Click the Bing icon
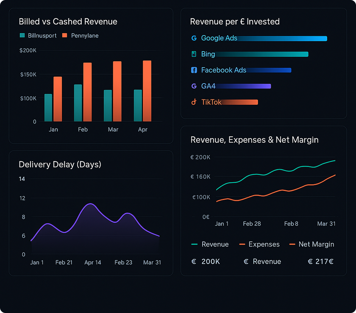The width and height of the screenshot is (356, 313). tap(194, 54)
